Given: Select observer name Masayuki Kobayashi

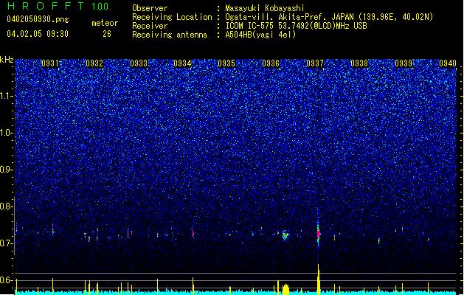Looking at the screenshot, I should tap(265, 8).
